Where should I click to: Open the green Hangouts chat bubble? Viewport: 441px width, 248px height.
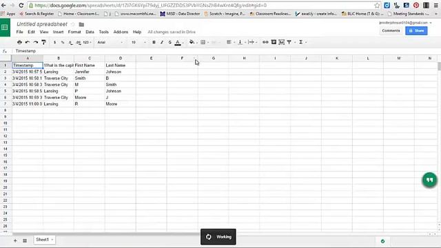(429, 180)
